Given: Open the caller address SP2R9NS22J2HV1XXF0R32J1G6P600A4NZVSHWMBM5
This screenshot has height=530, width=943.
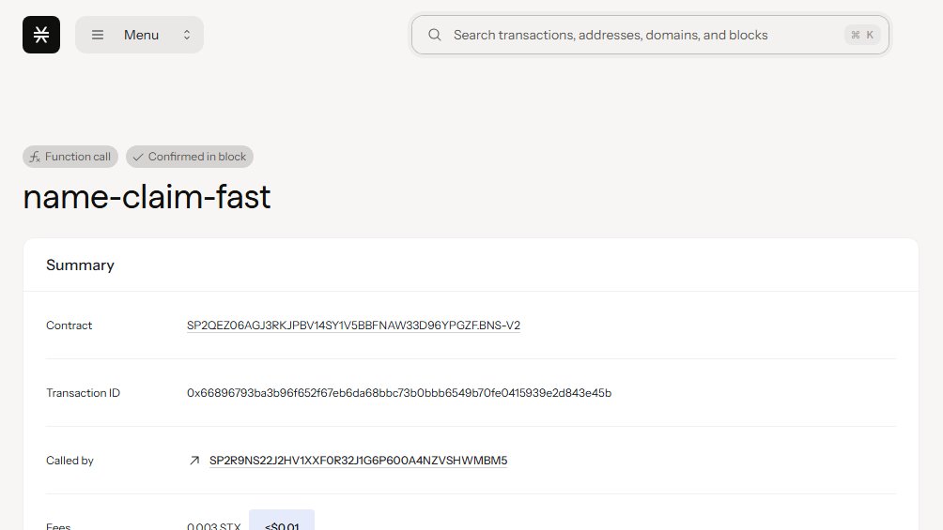Looking at the screenshot, I should 359,461.
